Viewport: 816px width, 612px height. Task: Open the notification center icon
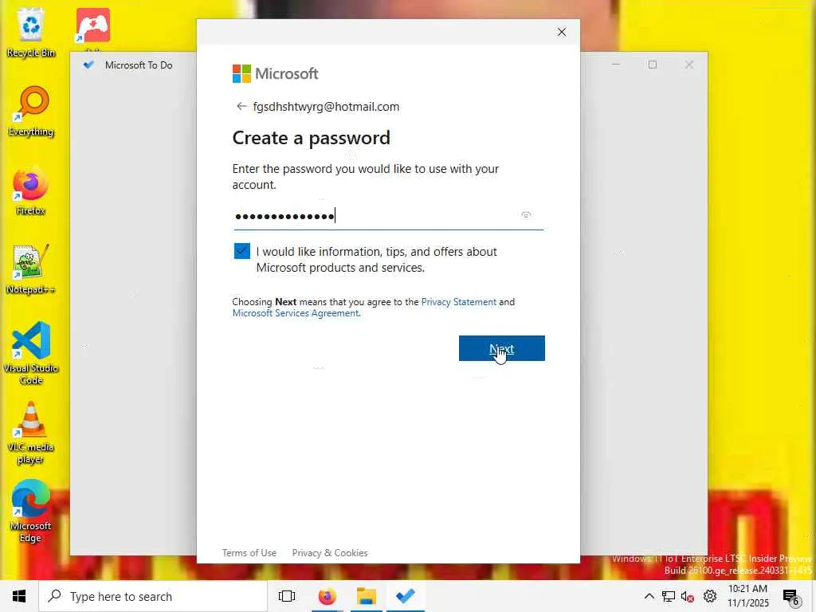[791, 597]
